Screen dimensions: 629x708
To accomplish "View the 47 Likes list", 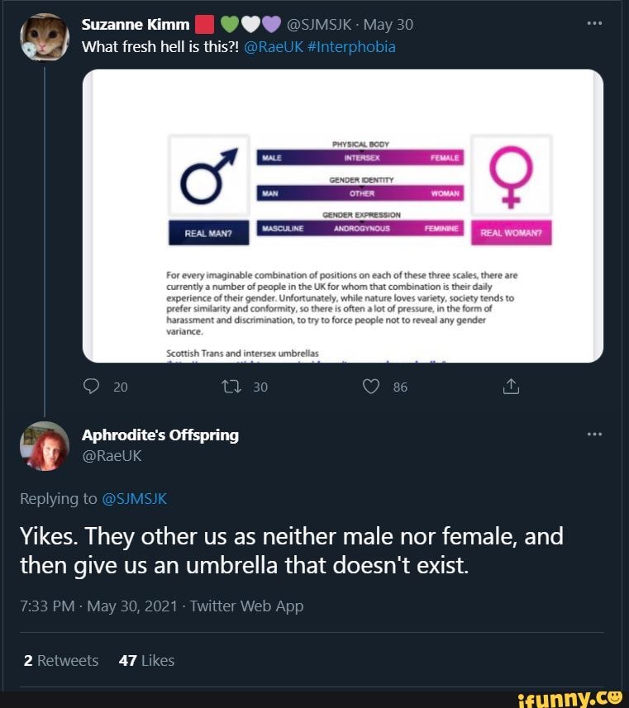I will tap(146, 660).
